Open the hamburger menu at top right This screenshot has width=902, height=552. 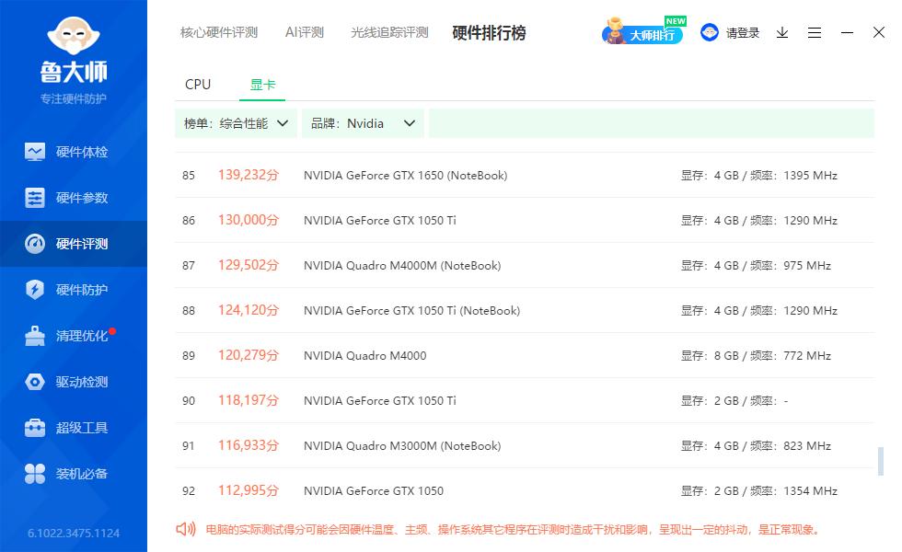pos(815,32)
